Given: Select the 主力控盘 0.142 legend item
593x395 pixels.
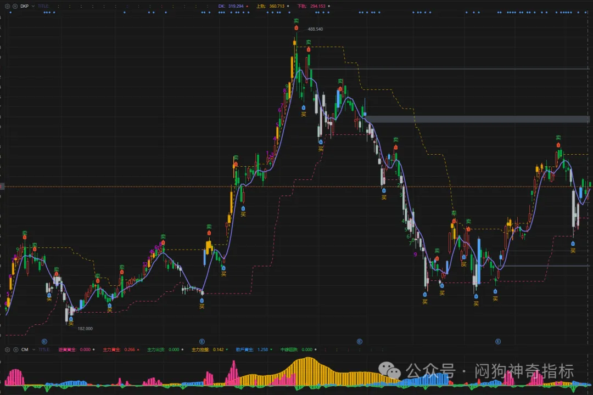Looking at the screenshot, I should pos(207,349).
